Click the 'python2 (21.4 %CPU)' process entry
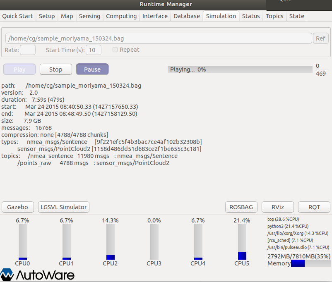Screen dimensions: 332x282 pyautogui.click(x=288, y=226)
